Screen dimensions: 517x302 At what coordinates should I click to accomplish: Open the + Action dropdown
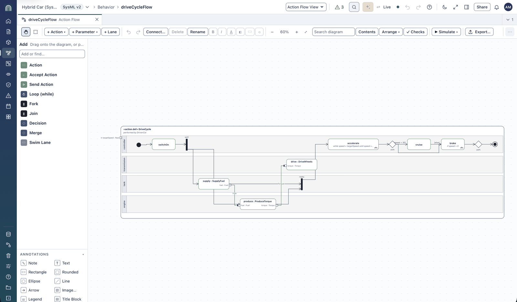56,32
